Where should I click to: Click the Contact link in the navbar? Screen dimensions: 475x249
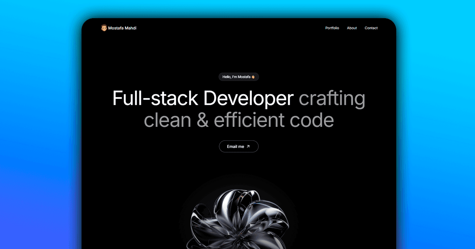click(x=371, y=28)
